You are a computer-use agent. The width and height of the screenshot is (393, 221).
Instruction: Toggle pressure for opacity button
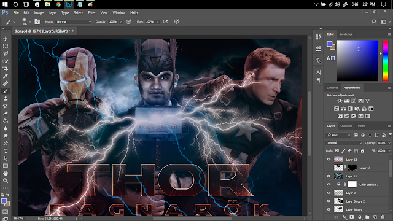point(128,22)
